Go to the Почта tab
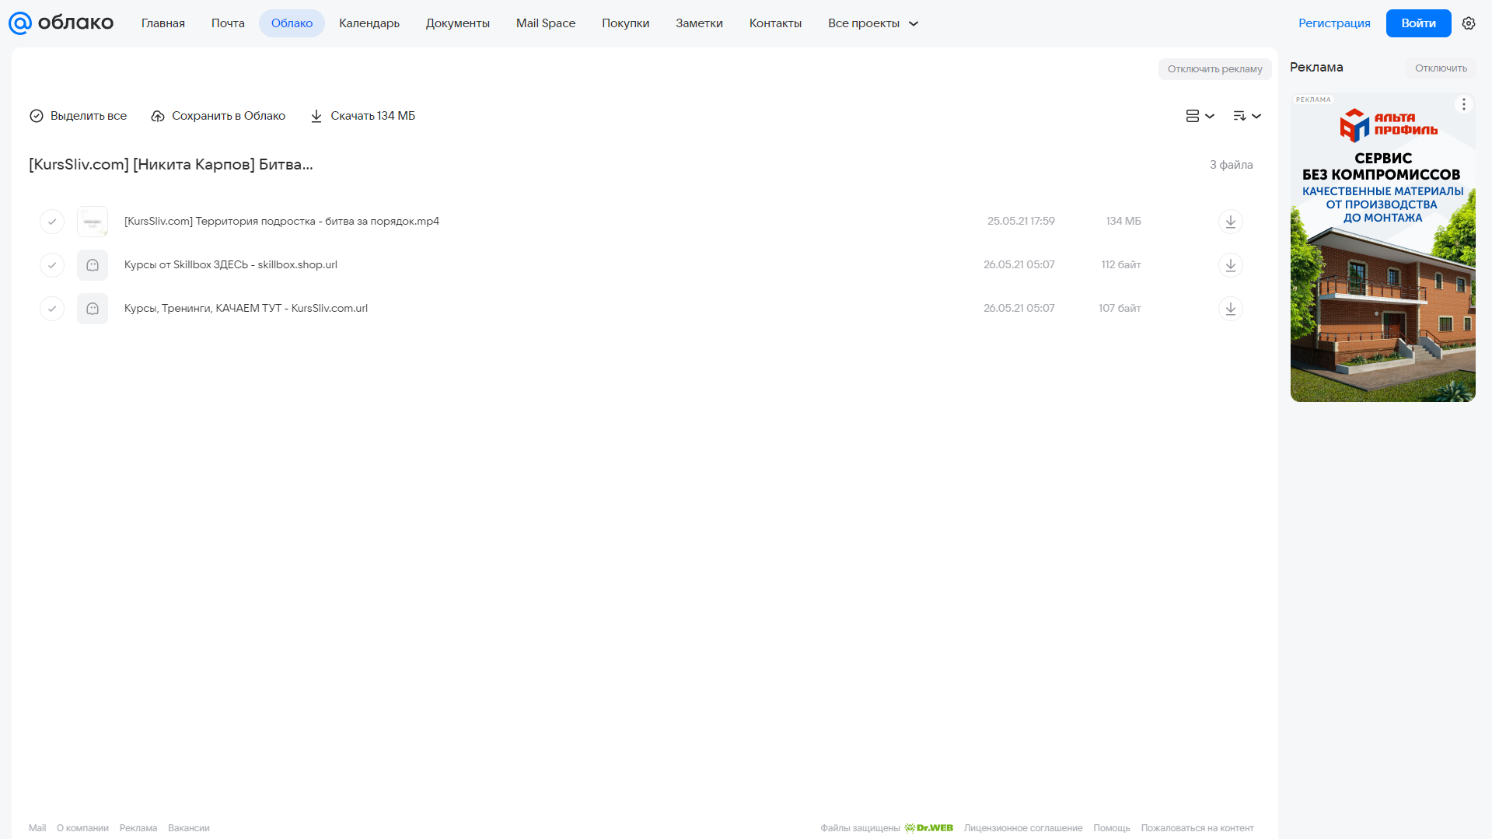This screenshot has height=839, width=1492. 228,23
